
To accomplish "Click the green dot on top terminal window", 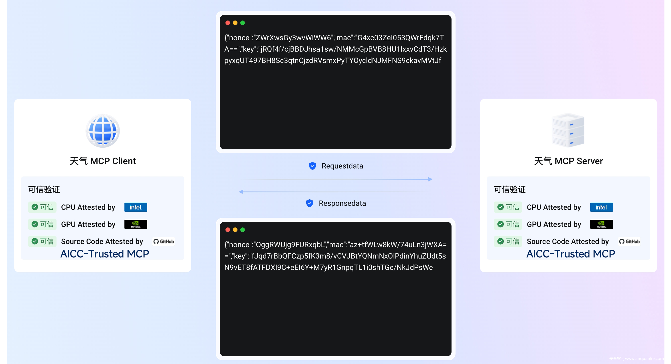I will (x=243, y=23).
